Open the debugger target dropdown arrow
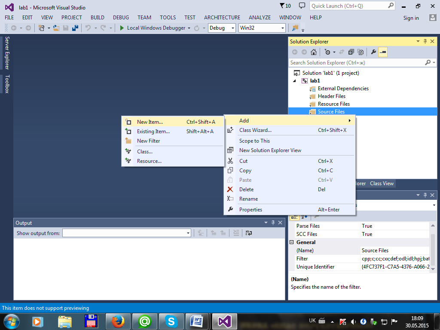 coord(189,28)
